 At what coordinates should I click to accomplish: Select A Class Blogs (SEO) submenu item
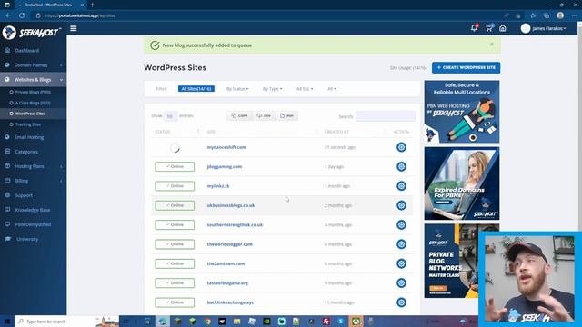(33, 103)
